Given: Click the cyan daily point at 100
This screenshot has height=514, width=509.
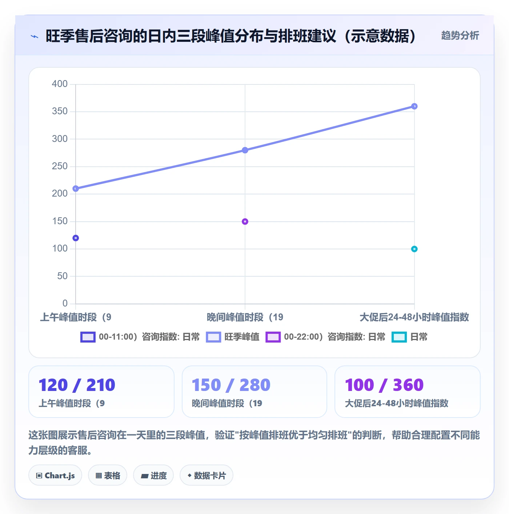Looking at the screenshot, I should (x=414, y=249).
